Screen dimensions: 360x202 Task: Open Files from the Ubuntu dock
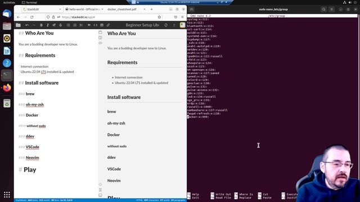pos(7,26)
